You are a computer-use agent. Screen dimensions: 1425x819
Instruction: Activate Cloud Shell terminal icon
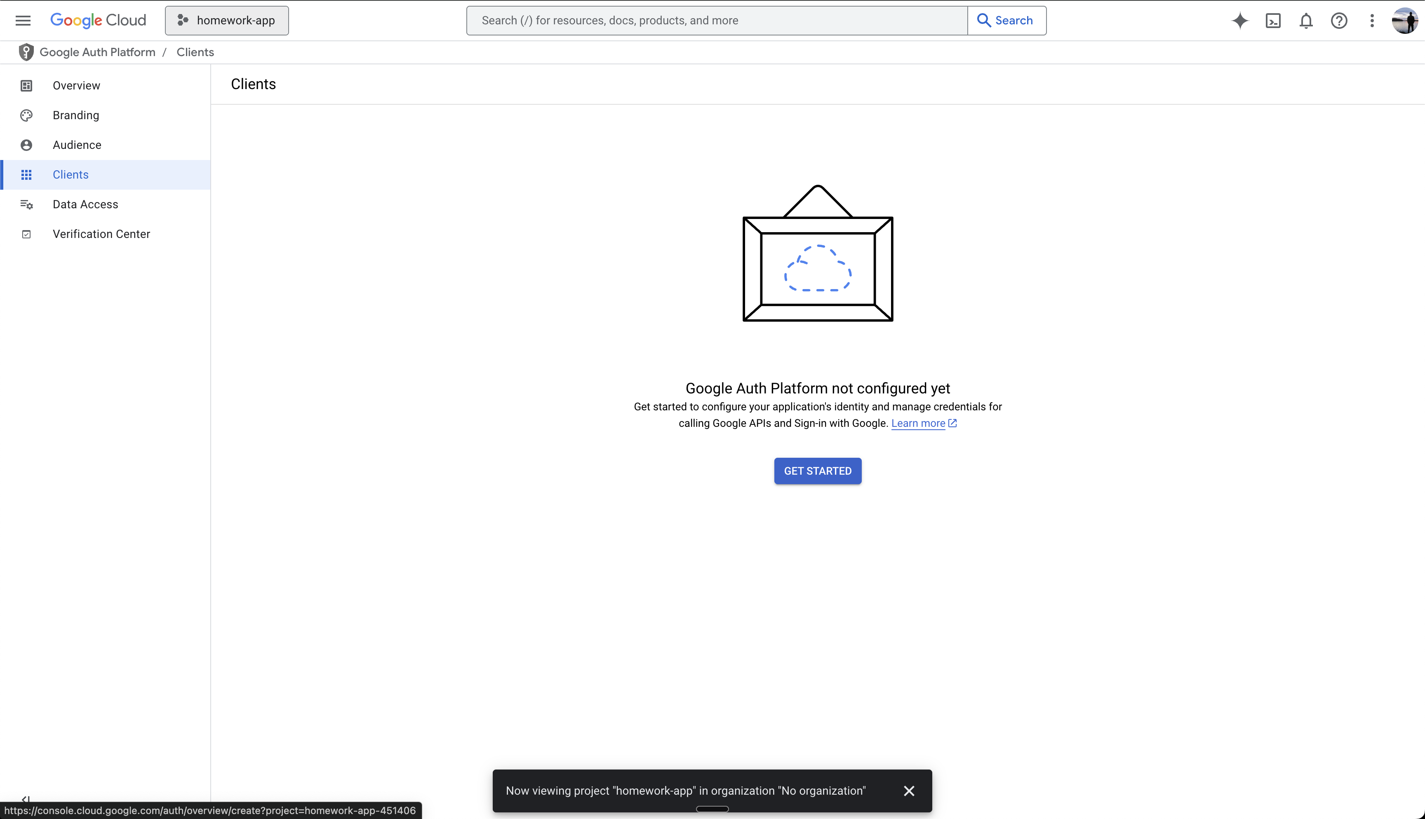tap(1273, 21)
